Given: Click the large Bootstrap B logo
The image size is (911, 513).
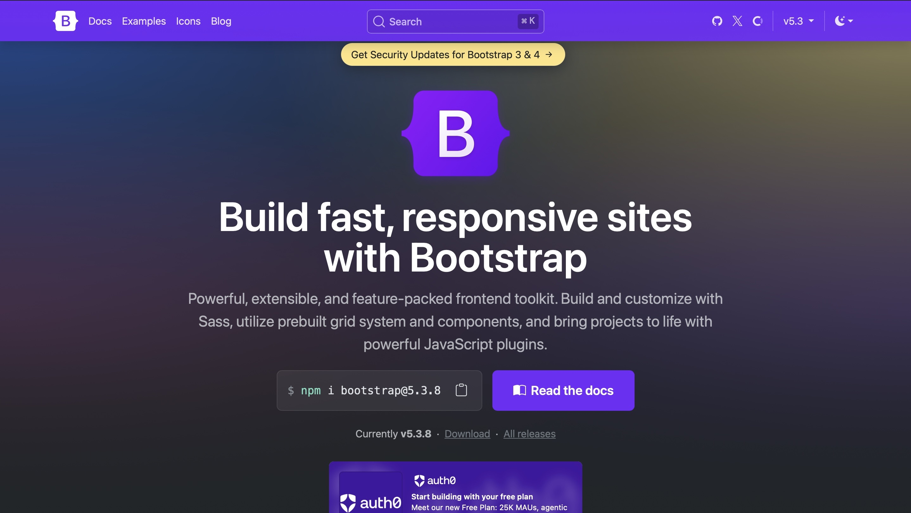Looking at the screenshot, I should [x=455, y=133].
